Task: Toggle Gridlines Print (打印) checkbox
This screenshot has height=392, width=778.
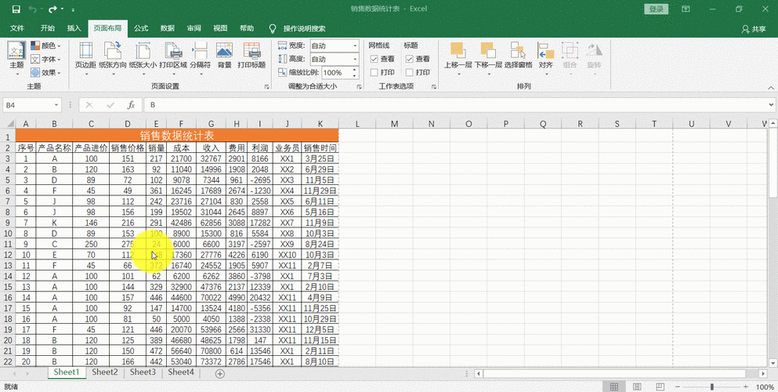Action: 375,72
